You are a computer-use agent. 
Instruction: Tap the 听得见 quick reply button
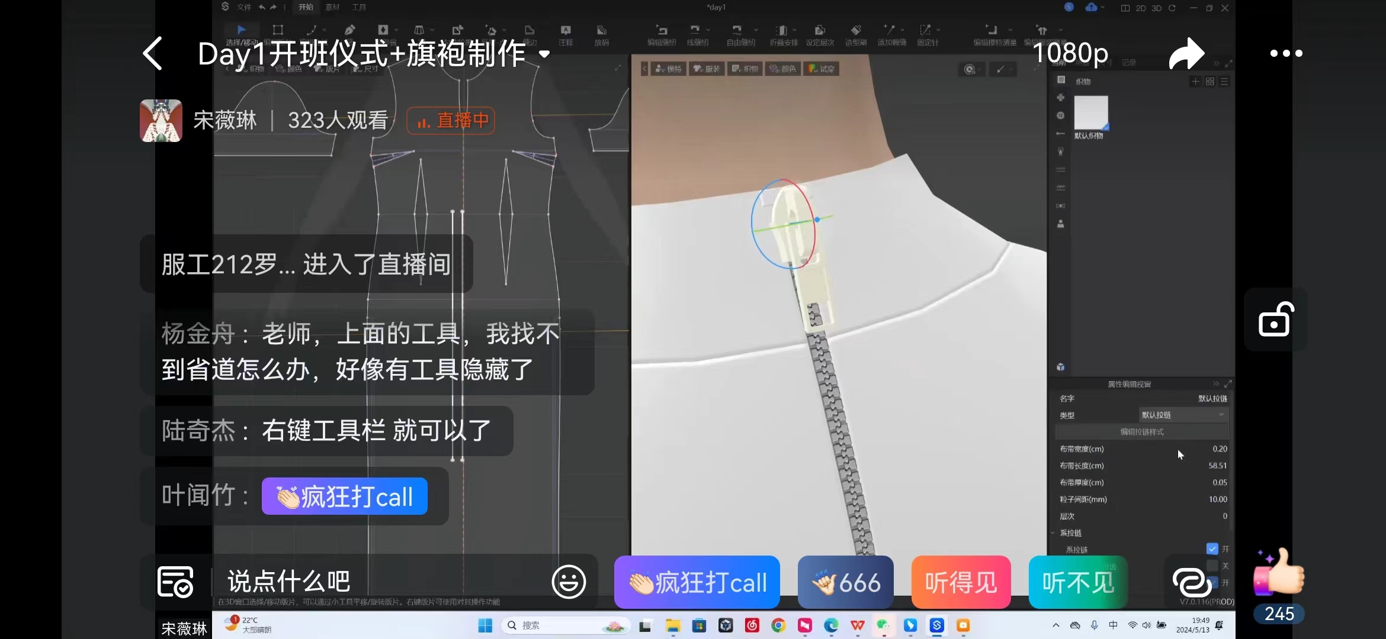click(x=961, y=582)
